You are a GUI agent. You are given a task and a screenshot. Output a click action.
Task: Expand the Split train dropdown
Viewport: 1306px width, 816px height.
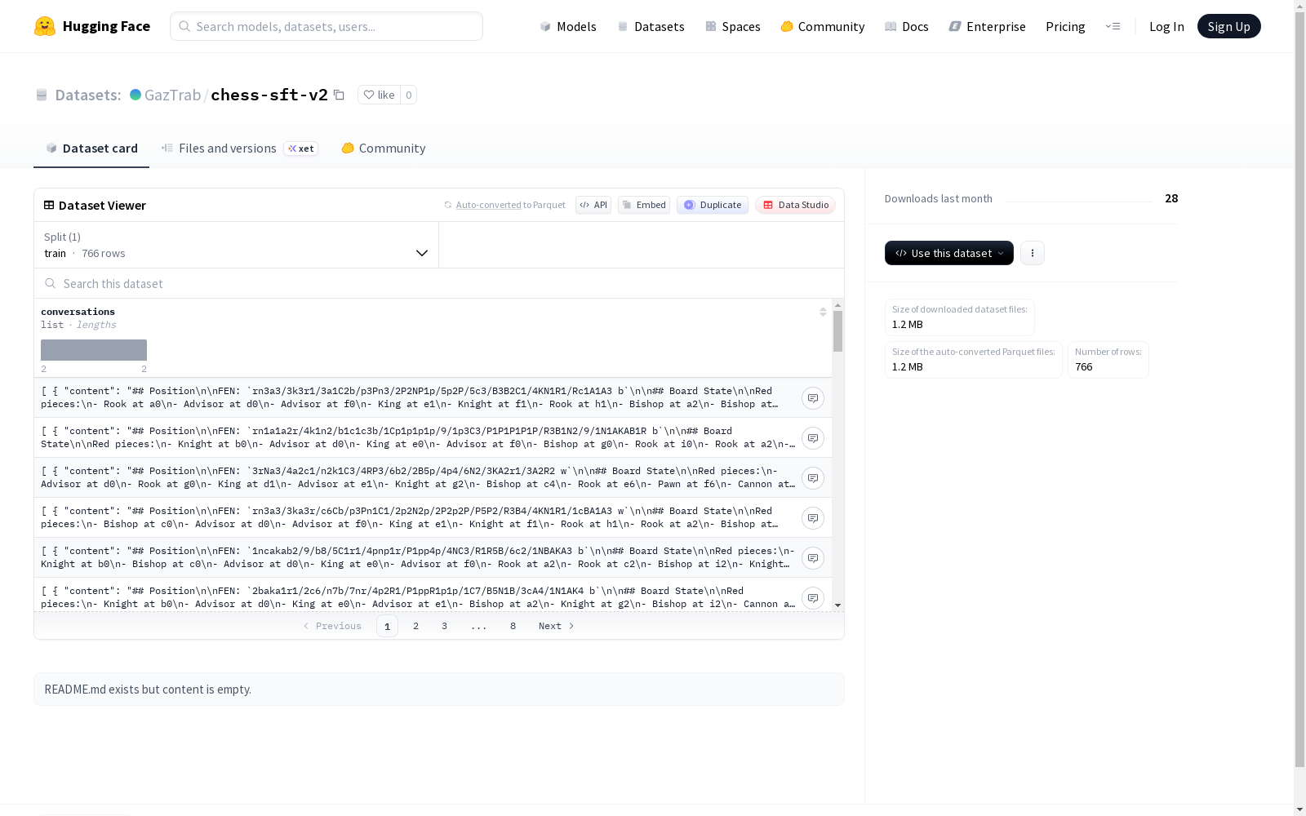point(237,245)
